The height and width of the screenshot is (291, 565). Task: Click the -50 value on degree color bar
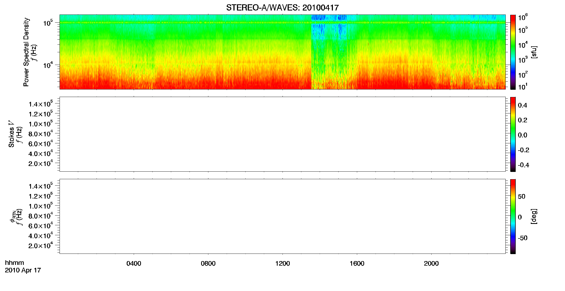[x=523, y=238]
